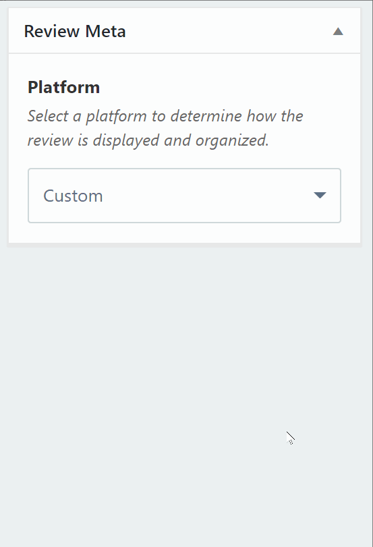Image resolution: width=373 pixels, height=547 pixels.
Task: Toggle the Review Meta metabox header
Action: [184, 31]
